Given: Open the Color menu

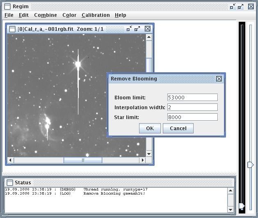Looking at the screenshot, I should coord(69,15).
